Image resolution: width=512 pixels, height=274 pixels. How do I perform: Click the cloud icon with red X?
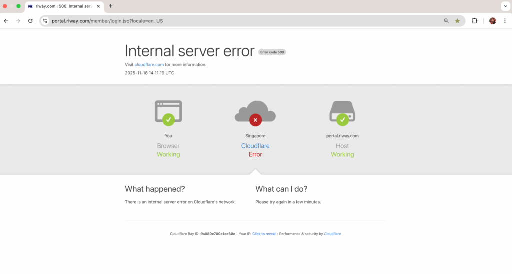click(x=255, y=113)
